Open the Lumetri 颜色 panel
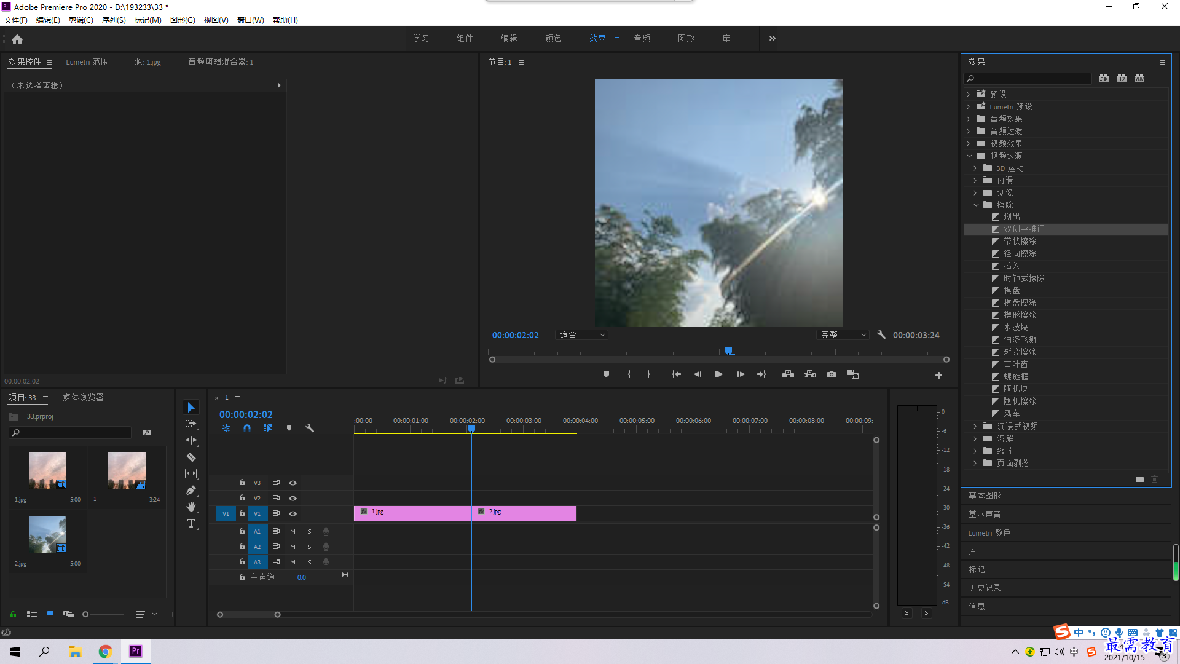Screen dimensions: 1180x664 tap(989, 532)
